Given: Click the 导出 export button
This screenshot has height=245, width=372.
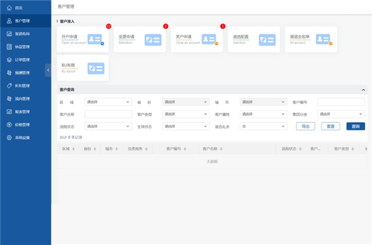Looking at the screenshot, I should pyautogui.click(x=306, y=127).
